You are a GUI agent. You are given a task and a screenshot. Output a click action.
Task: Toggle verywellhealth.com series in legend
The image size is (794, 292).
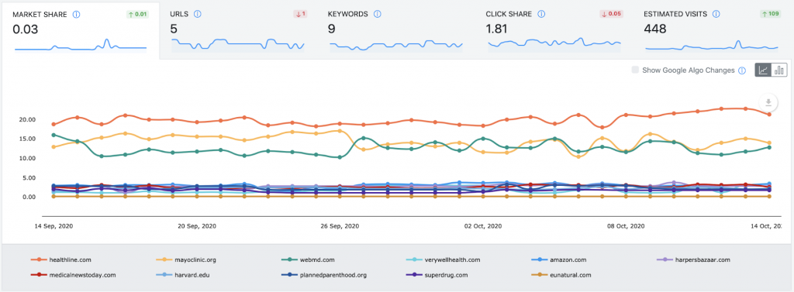[x=443, y=259]
